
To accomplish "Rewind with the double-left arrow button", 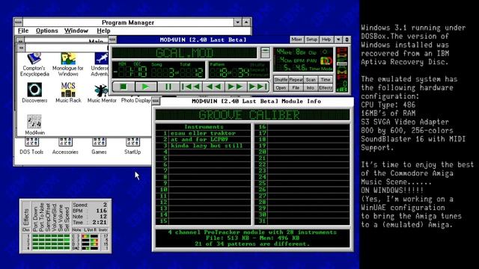I will pos(213,87).
